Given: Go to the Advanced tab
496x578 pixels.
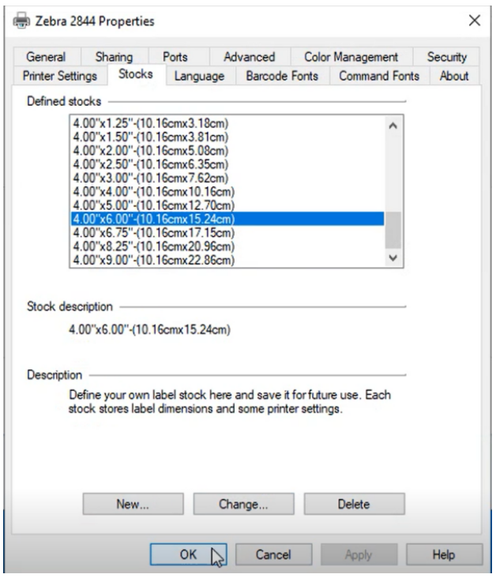Looking at the screenshot, I should [250, 57].
